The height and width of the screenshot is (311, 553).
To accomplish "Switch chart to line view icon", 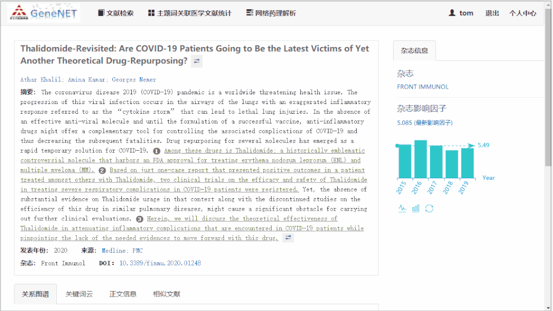I will [x=402, y=209].
